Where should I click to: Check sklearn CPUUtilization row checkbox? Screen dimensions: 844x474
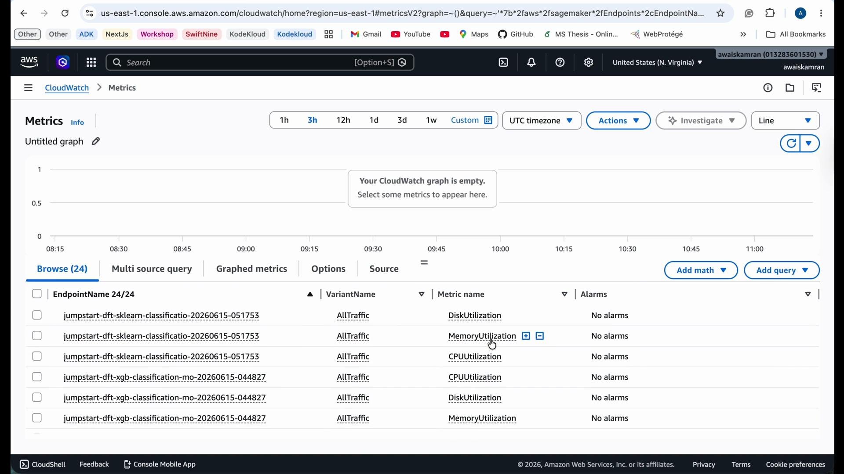[37, 356]
